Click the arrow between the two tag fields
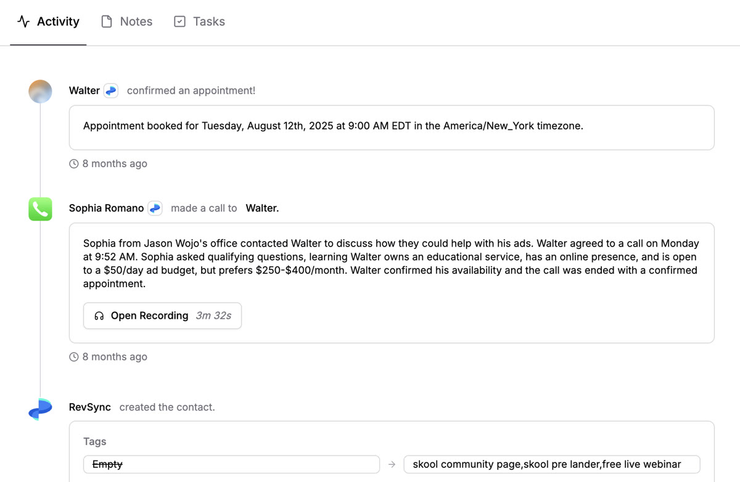740x482 pixels. 392,464
